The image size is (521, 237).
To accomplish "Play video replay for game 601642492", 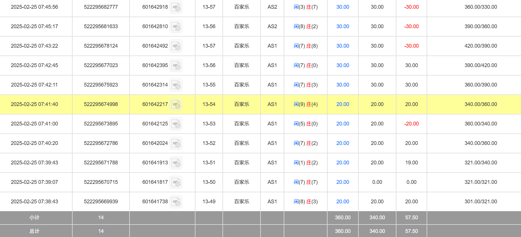I will 176,46.
